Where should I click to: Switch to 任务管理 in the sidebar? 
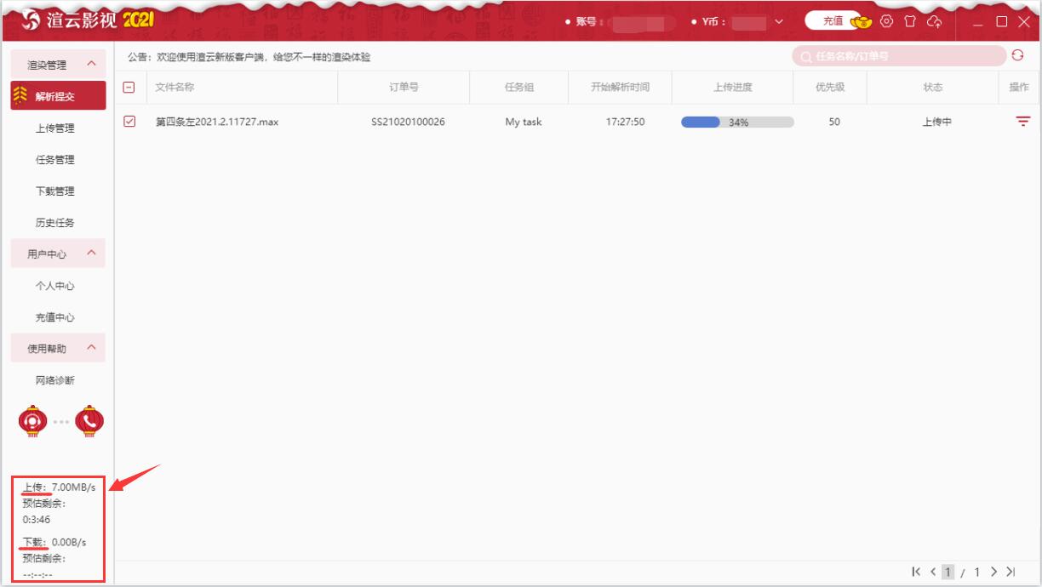[x=54, y=160]
